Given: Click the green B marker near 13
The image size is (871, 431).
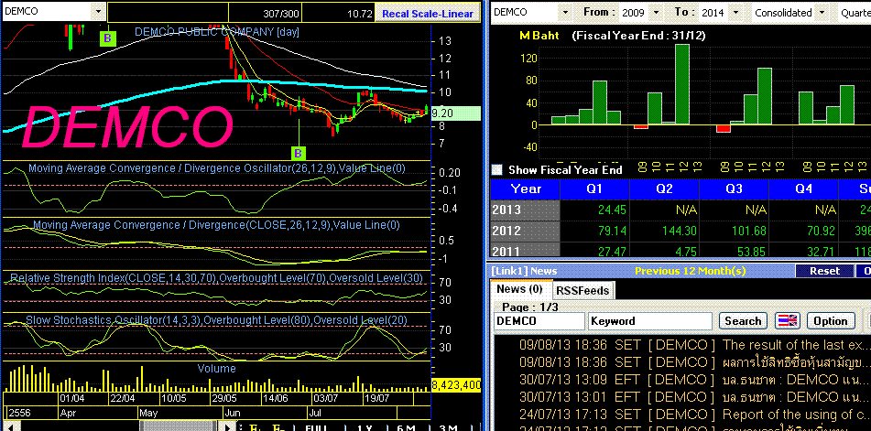Looking at the screenshot, I should (108, 38).
